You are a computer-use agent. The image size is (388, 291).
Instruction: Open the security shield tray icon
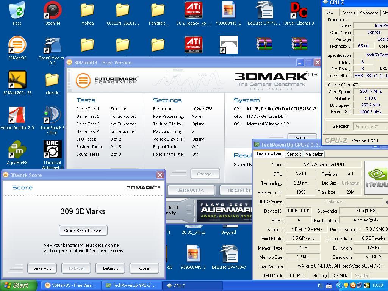[346, 285]
